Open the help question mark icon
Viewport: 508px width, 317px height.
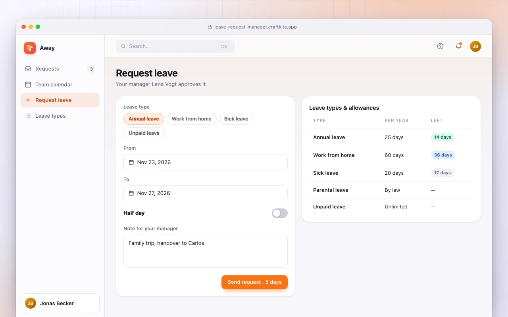tap(440, 46)
